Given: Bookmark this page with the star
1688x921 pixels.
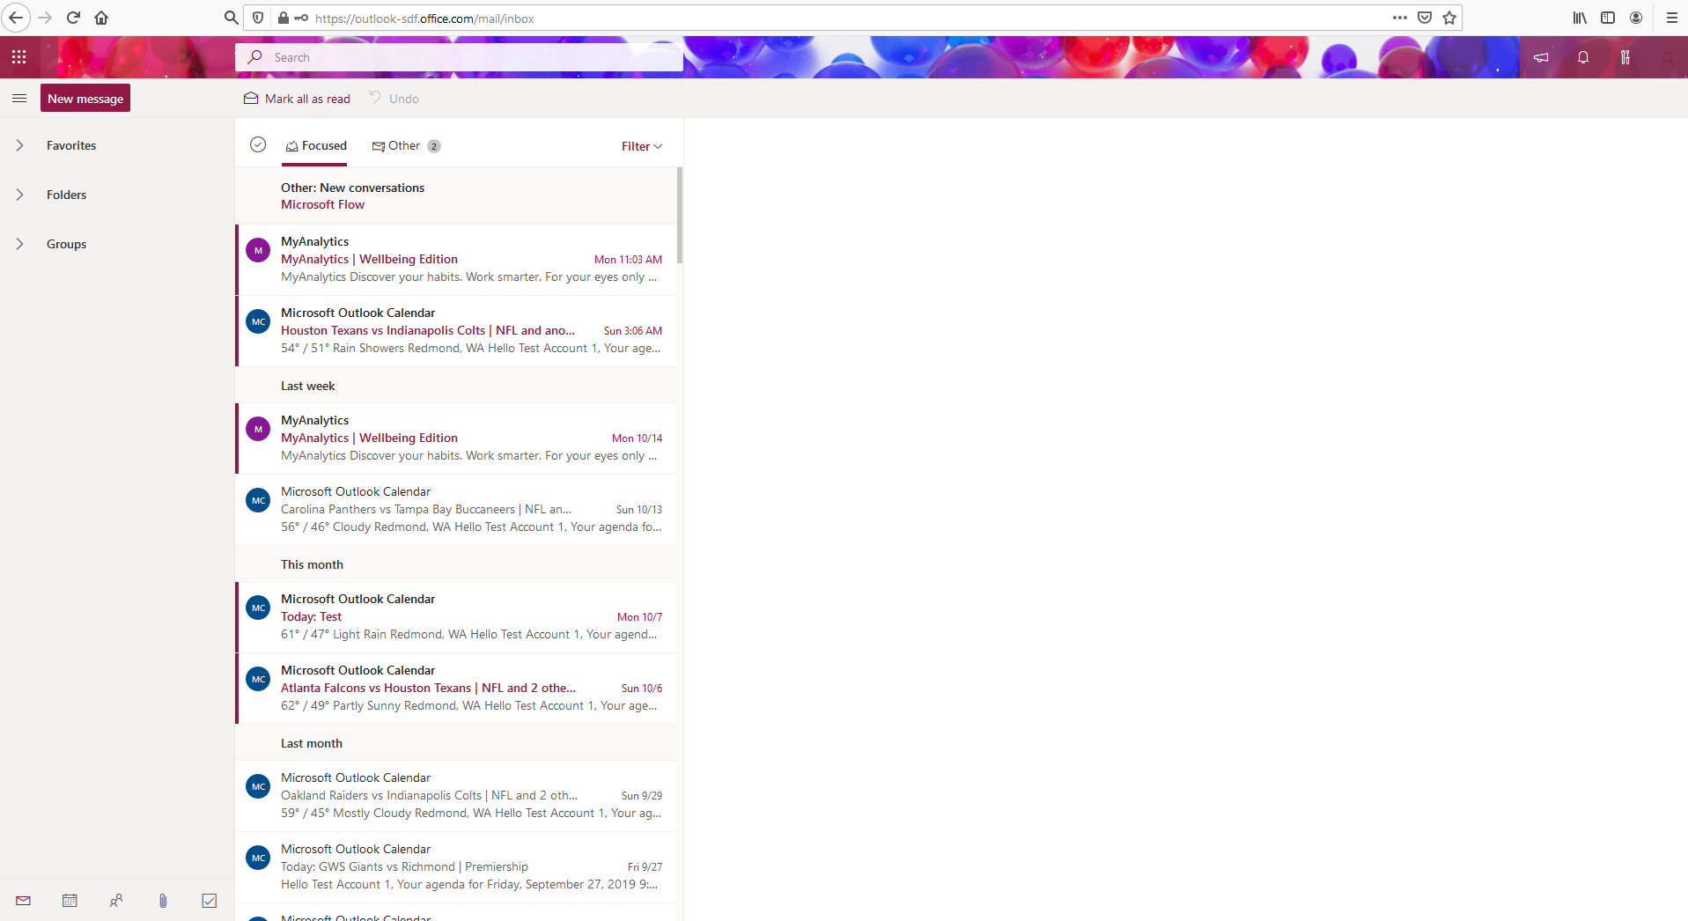Looking at the screenshot, I should point(1448,18).
